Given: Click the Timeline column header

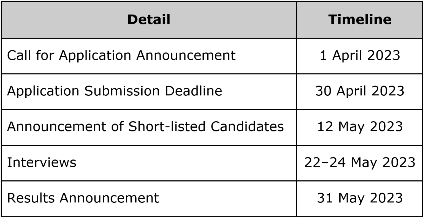Looking at the screenshot, I should 360,20.
